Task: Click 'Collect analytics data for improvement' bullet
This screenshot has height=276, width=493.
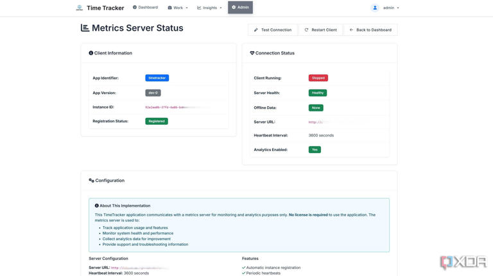Action: pyautogui.click(x=137, y=239)
